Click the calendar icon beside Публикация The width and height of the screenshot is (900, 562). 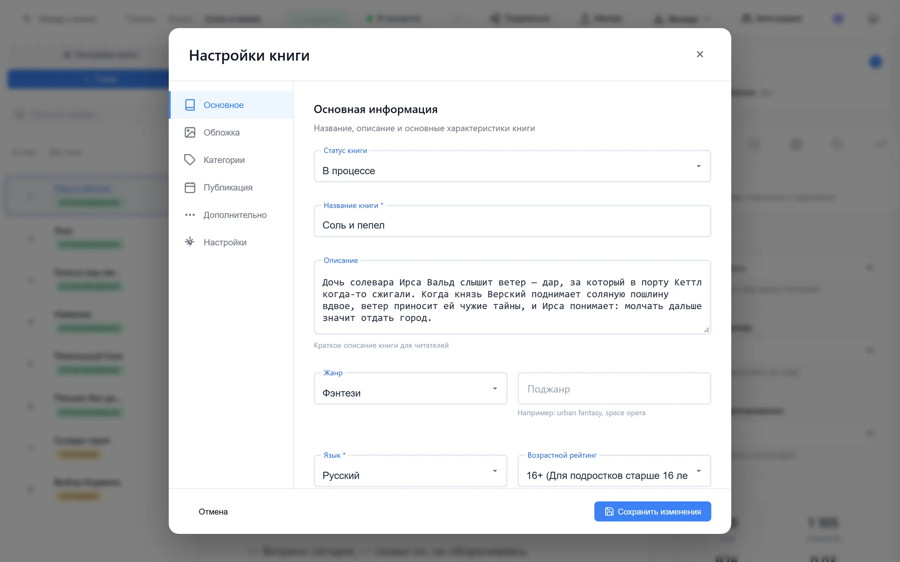click(190, 187)
